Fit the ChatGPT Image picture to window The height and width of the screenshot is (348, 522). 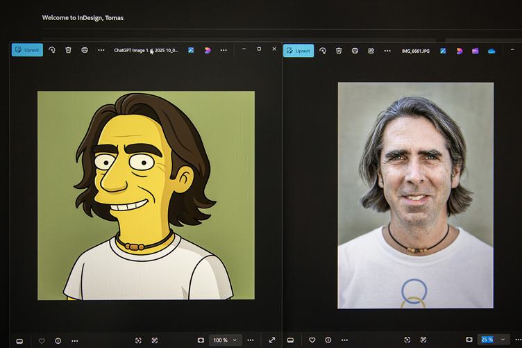[x=138, y=340]
